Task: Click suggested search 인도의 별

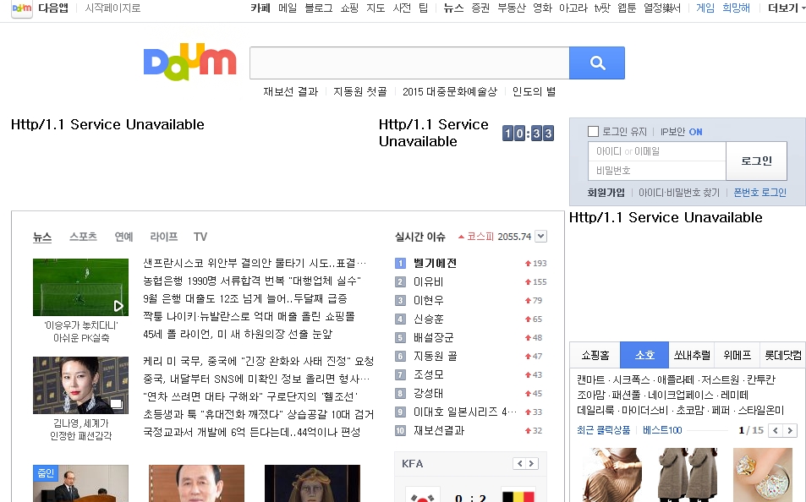Action: tap(534, 91)
